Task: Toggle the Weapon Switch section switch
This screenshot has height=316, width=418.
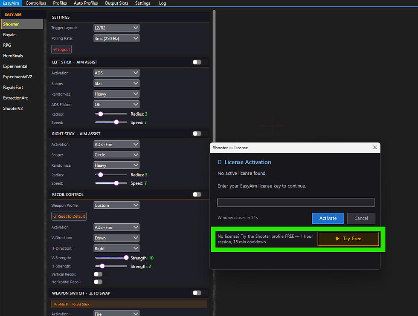Action: click(197, 293)
